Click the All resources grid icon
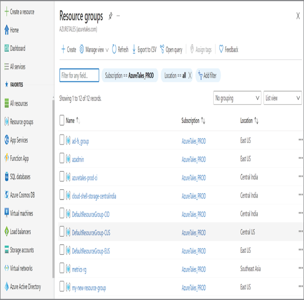 tap(7, 103)
